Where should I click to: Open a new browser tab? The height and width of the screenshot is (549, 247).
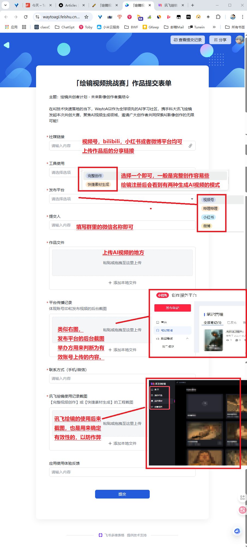(193, 5)
